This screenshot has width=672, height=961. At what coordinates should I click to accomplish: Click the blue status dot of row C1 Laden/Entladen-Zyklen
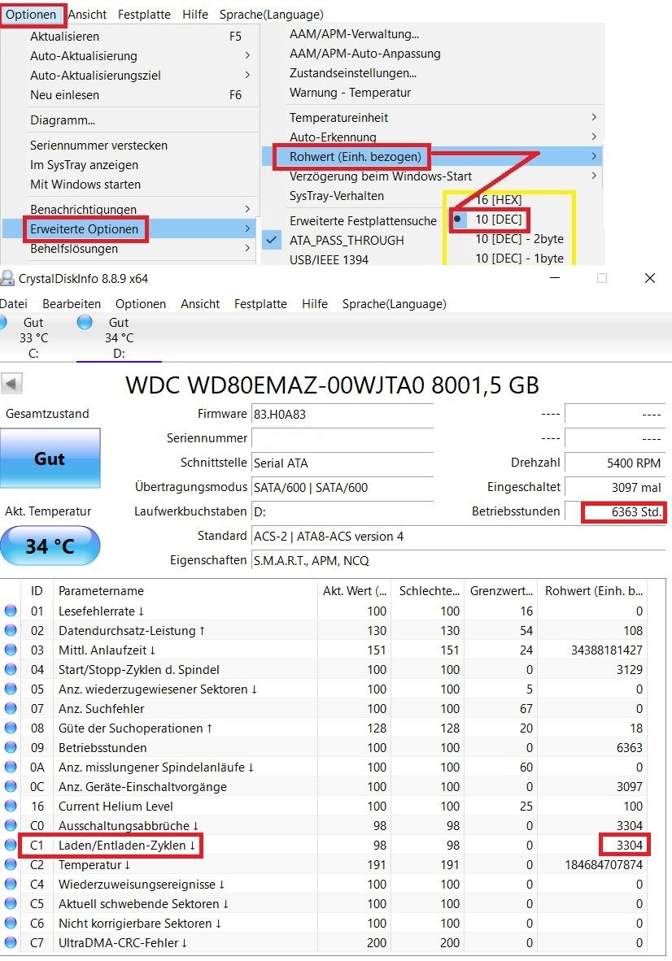coord(11,845)
